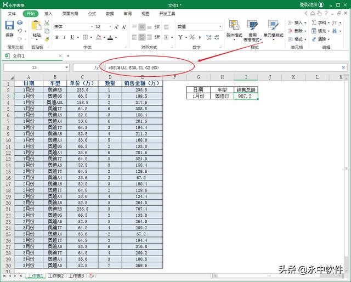Click the Decrease Decimal icon
Screen dimensions: 351x282
coord(217,37)
